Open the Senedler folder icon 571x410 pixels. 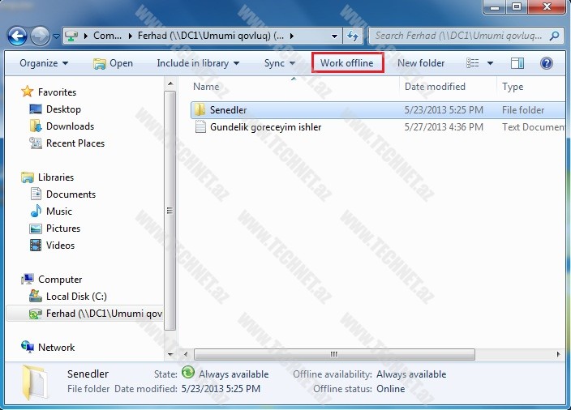point(200,110)
